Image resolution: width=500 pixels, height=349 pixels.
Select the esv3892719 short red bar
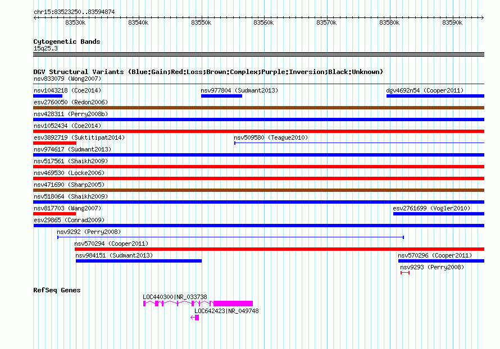(x=55, y=143)
